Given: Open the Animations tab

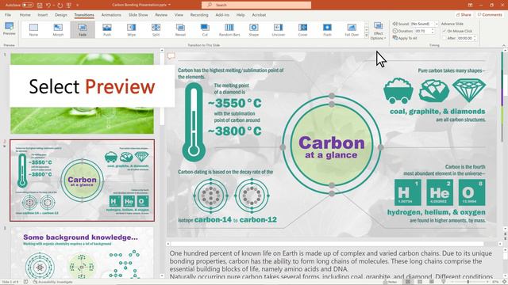Looking at the screenshot, I should coord(111,15).
